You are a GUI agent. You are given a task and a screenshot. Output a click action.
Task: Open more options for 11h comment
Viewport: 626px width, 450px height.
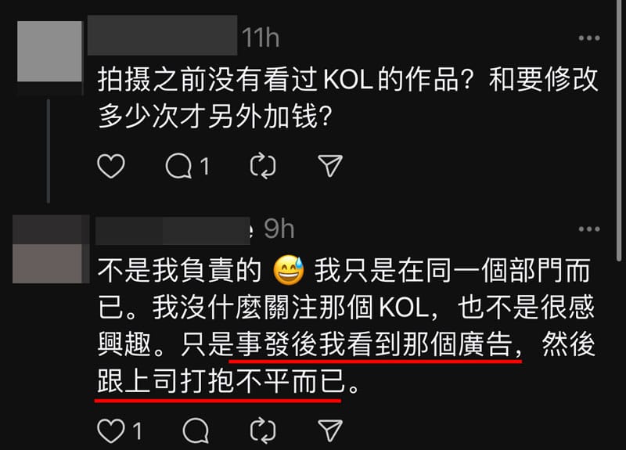[x=589, y=38]
